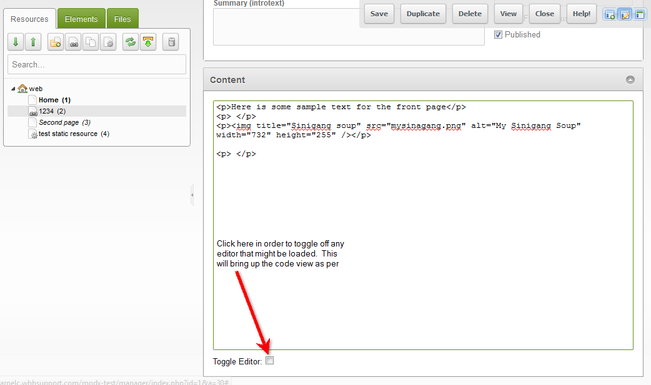Image resolution: width=651 pixels, height=385 pixels.
Task: Create a new weblink icon
Action: coord(73,42)
